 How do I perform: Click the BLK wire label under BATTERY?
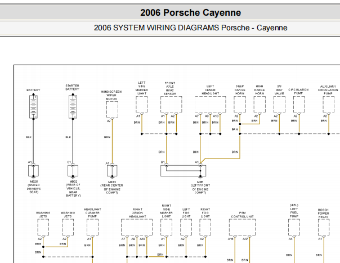click(x=29, y=137)
